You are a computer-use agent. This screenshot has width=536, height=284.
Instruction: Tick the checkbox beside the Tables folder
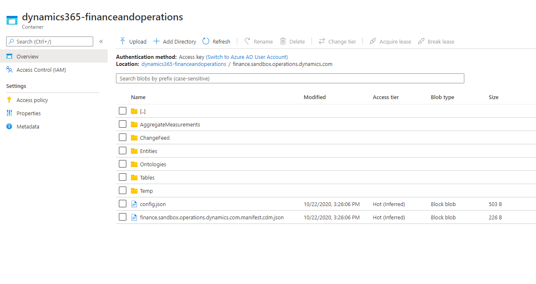[x=123, y=177]
